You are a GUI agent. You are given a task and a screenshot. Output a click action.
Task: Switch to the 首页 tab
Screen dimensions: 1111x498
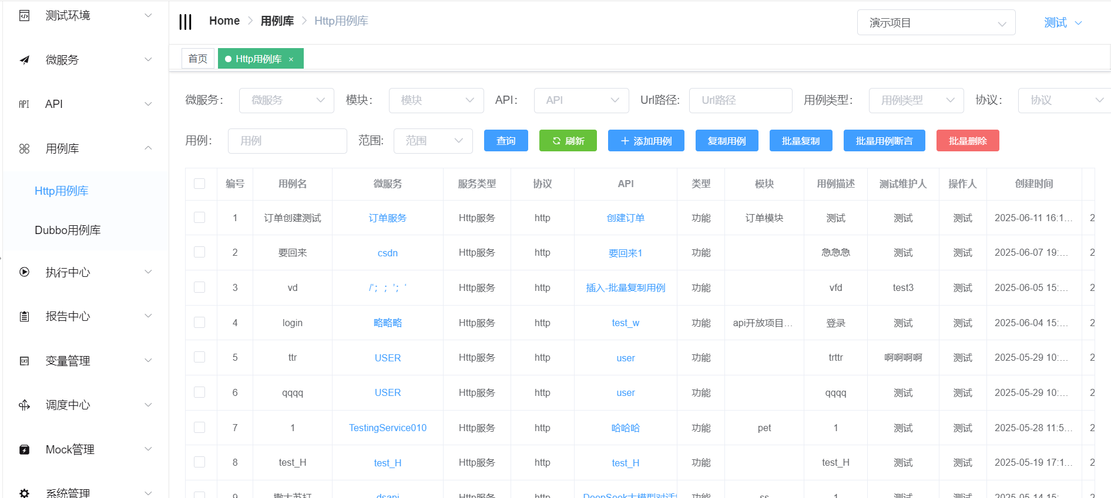click(197, 59)
